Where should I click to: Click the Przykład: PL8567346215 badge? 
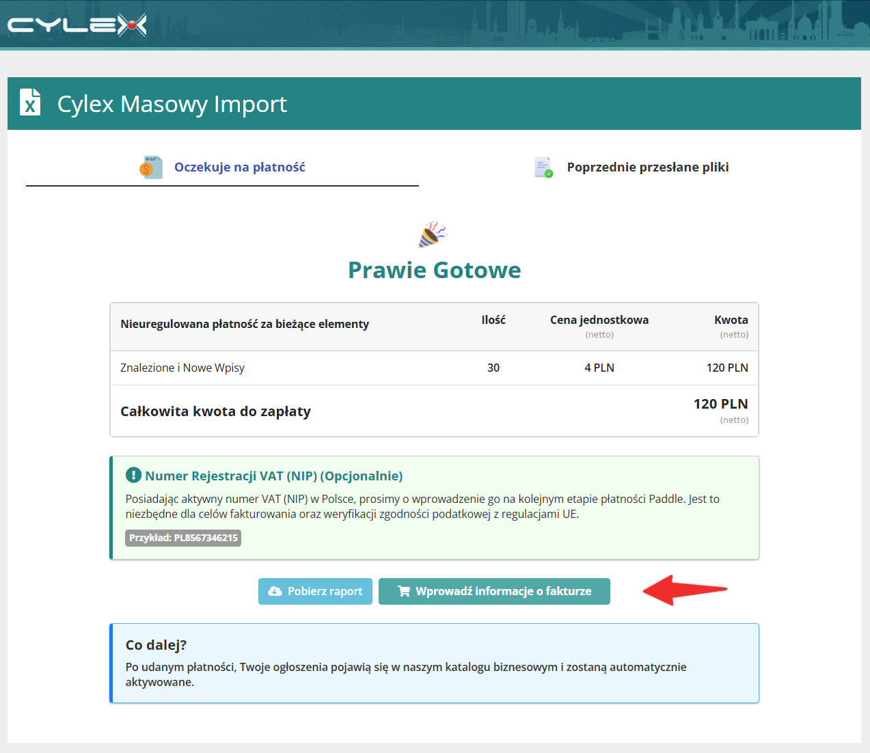183,538
